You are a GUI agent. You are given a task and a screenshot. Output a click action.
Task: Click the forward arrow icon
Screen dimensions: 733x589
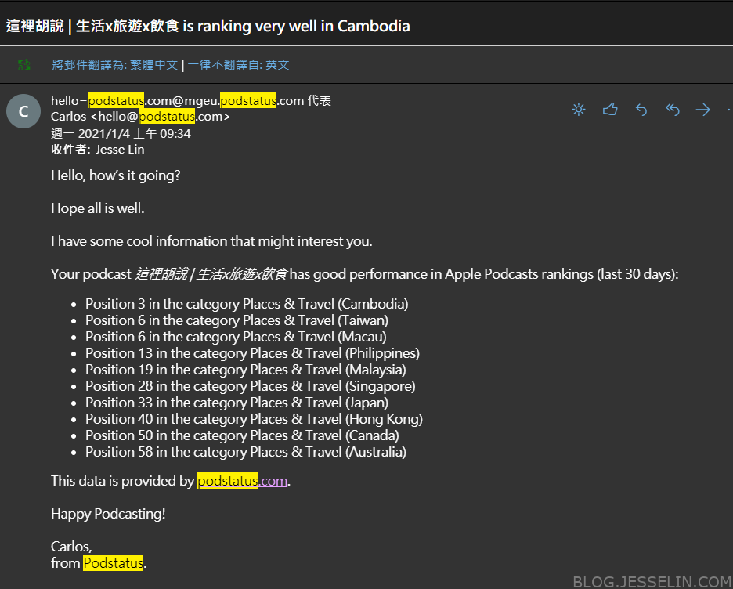pos(703,110)
